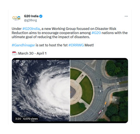Open the #G20India hashtag
The image size is (140, 134).
[x=31, y=29]
